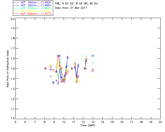Select the red dashed line sample in legend
Screen dimensions: 165x132
tap(16, 14)
